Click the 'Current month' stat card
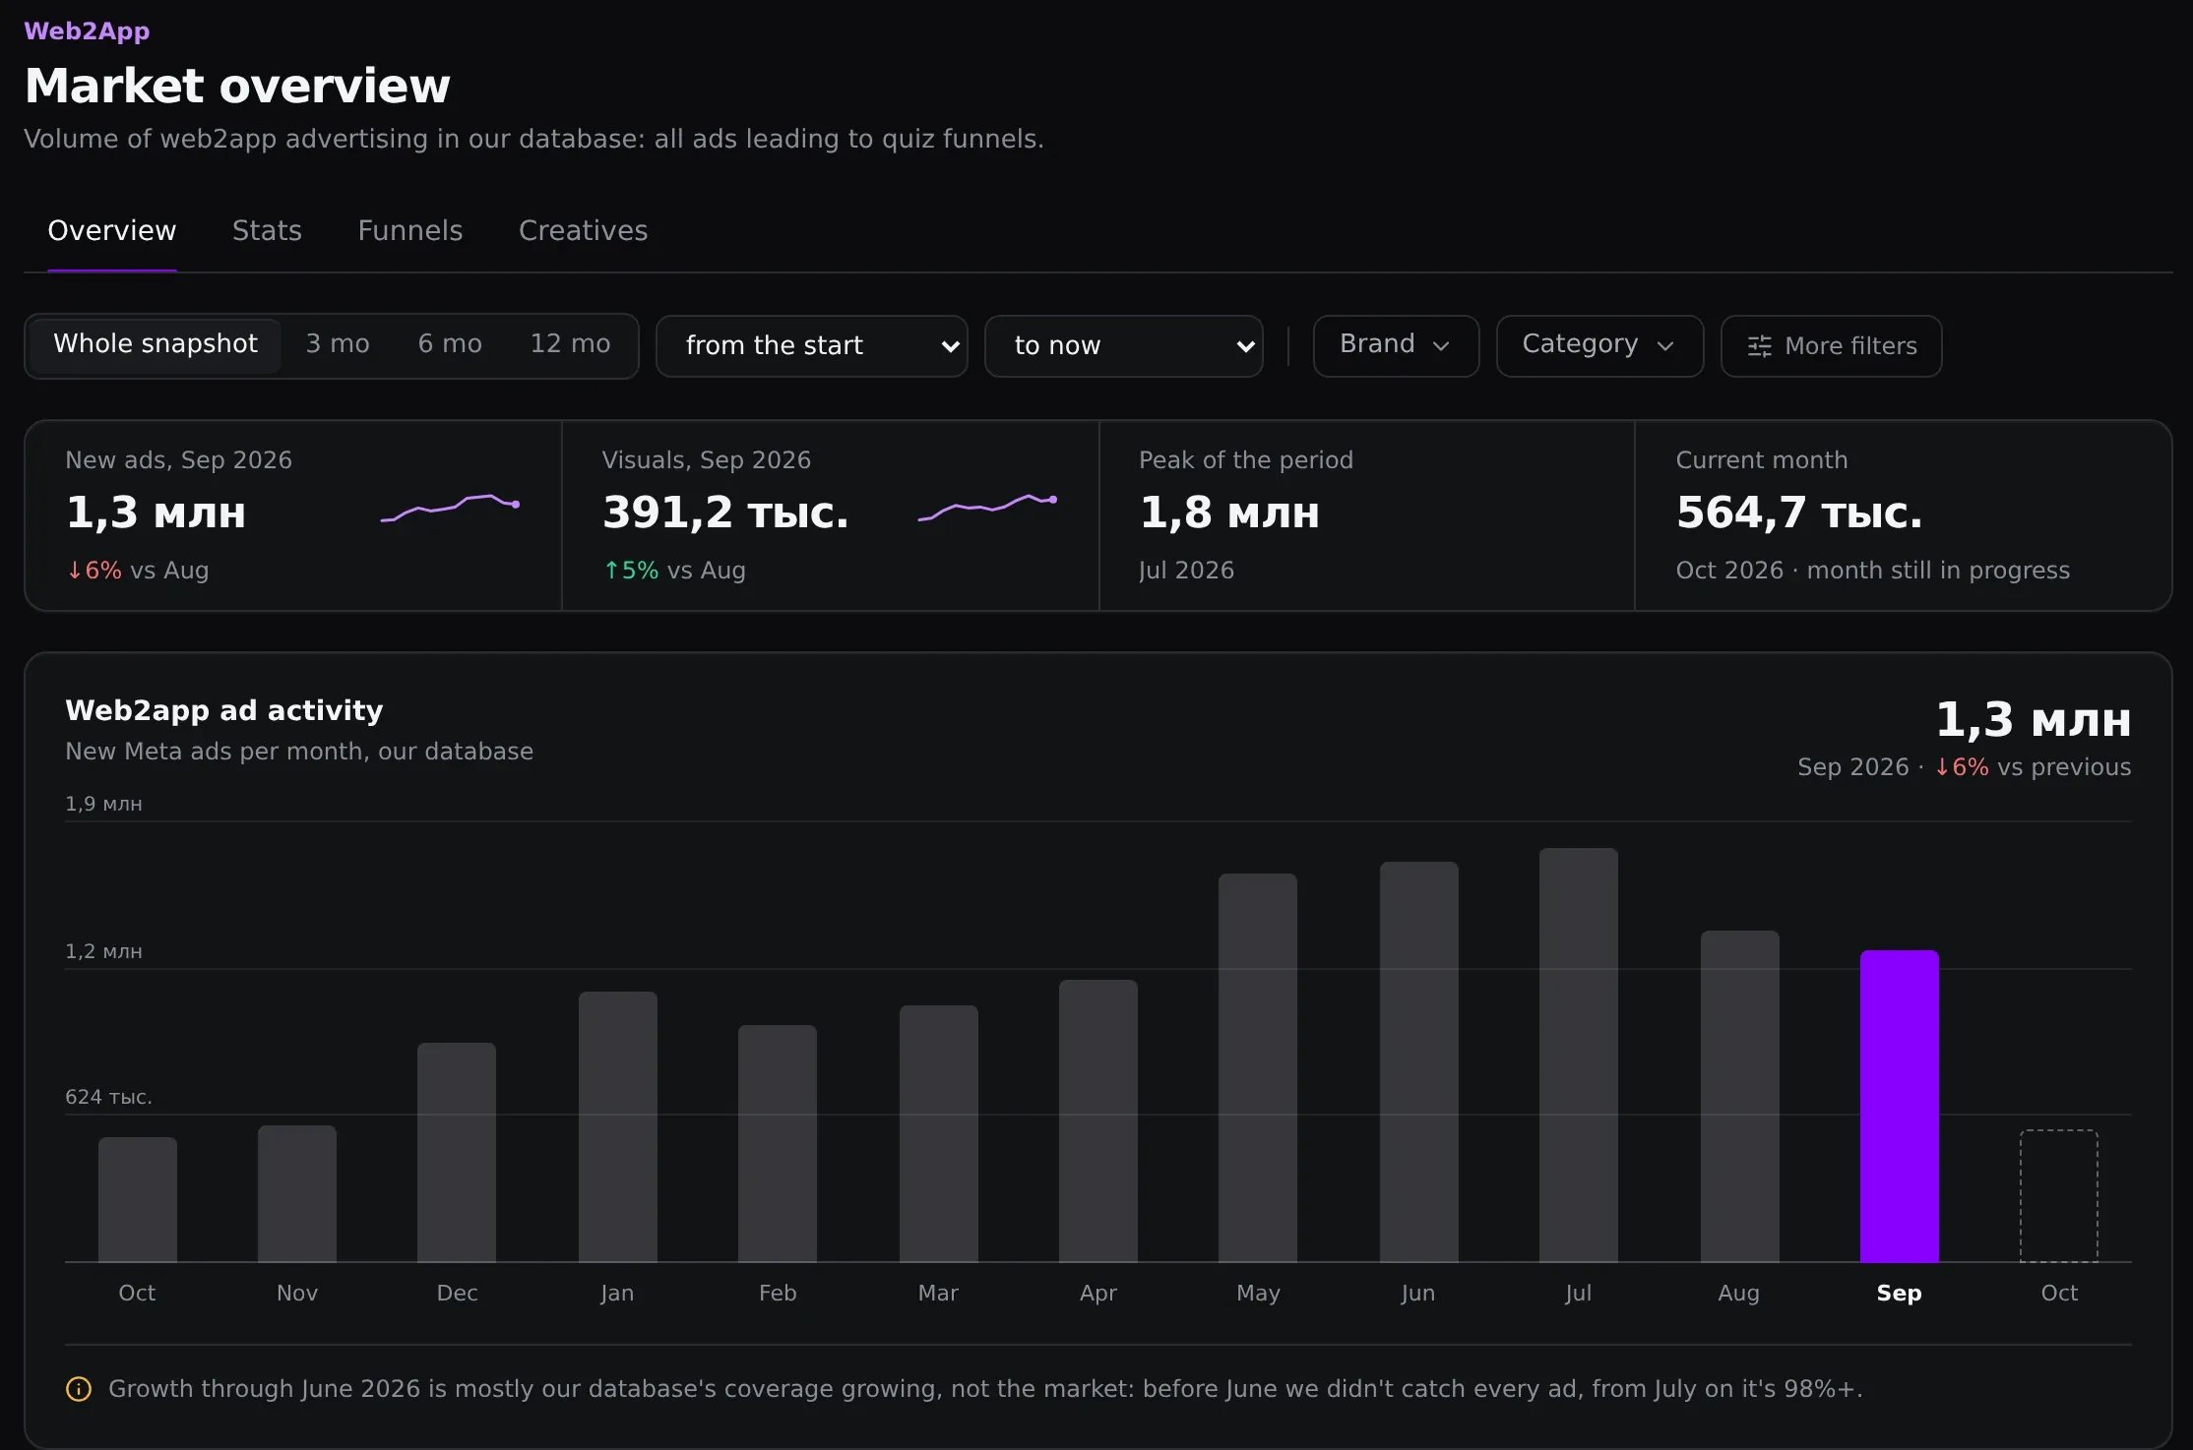2193x1450 pixels. [x=1903, y=515]
